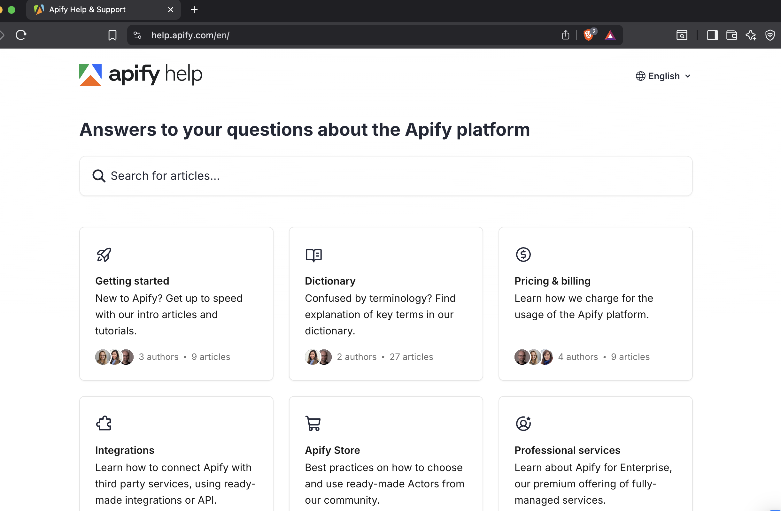The width and height of the screenshot is (781, 511).
Task: Click author avatars in Pricing & billing card
Action: [x=534, y=357]
